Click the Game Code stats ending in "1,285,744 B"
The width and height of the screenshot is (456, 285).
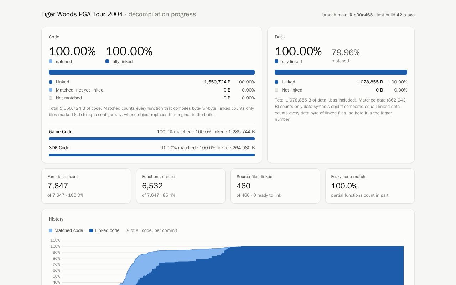pyautogui.click(x=206, y=132)
